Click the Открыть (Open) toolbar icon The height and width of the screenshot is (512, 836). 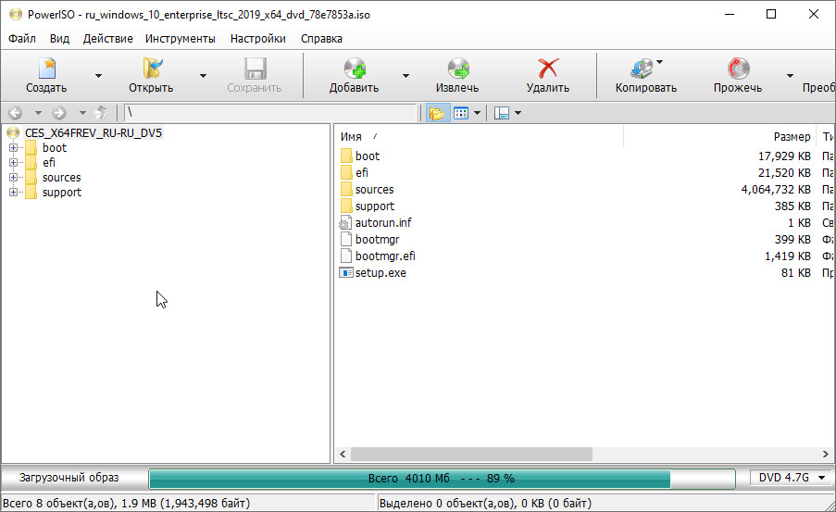152,69
